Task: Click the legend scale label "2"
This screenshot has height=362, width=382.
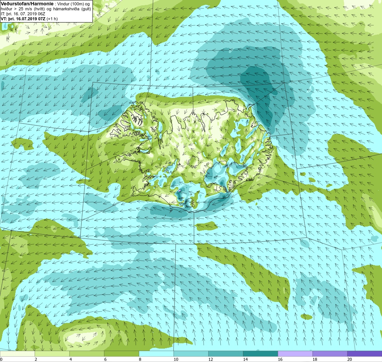Action: tap(36, 359)
